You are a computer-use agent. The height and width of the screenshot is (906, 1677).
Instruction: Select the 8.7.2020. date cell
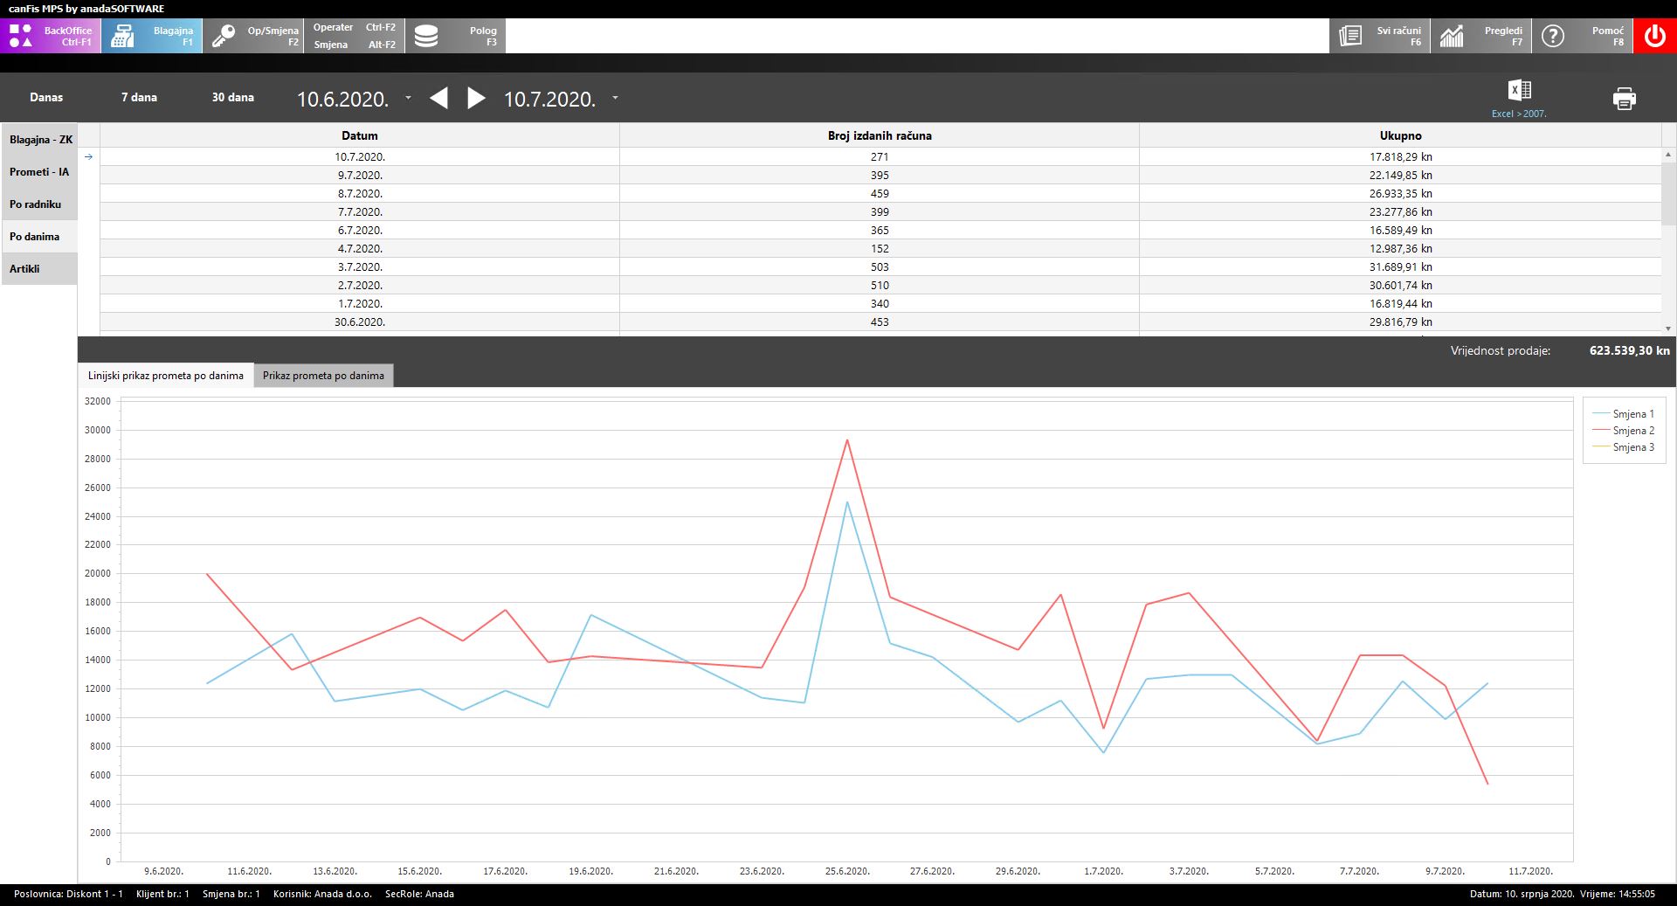point(360,194)
